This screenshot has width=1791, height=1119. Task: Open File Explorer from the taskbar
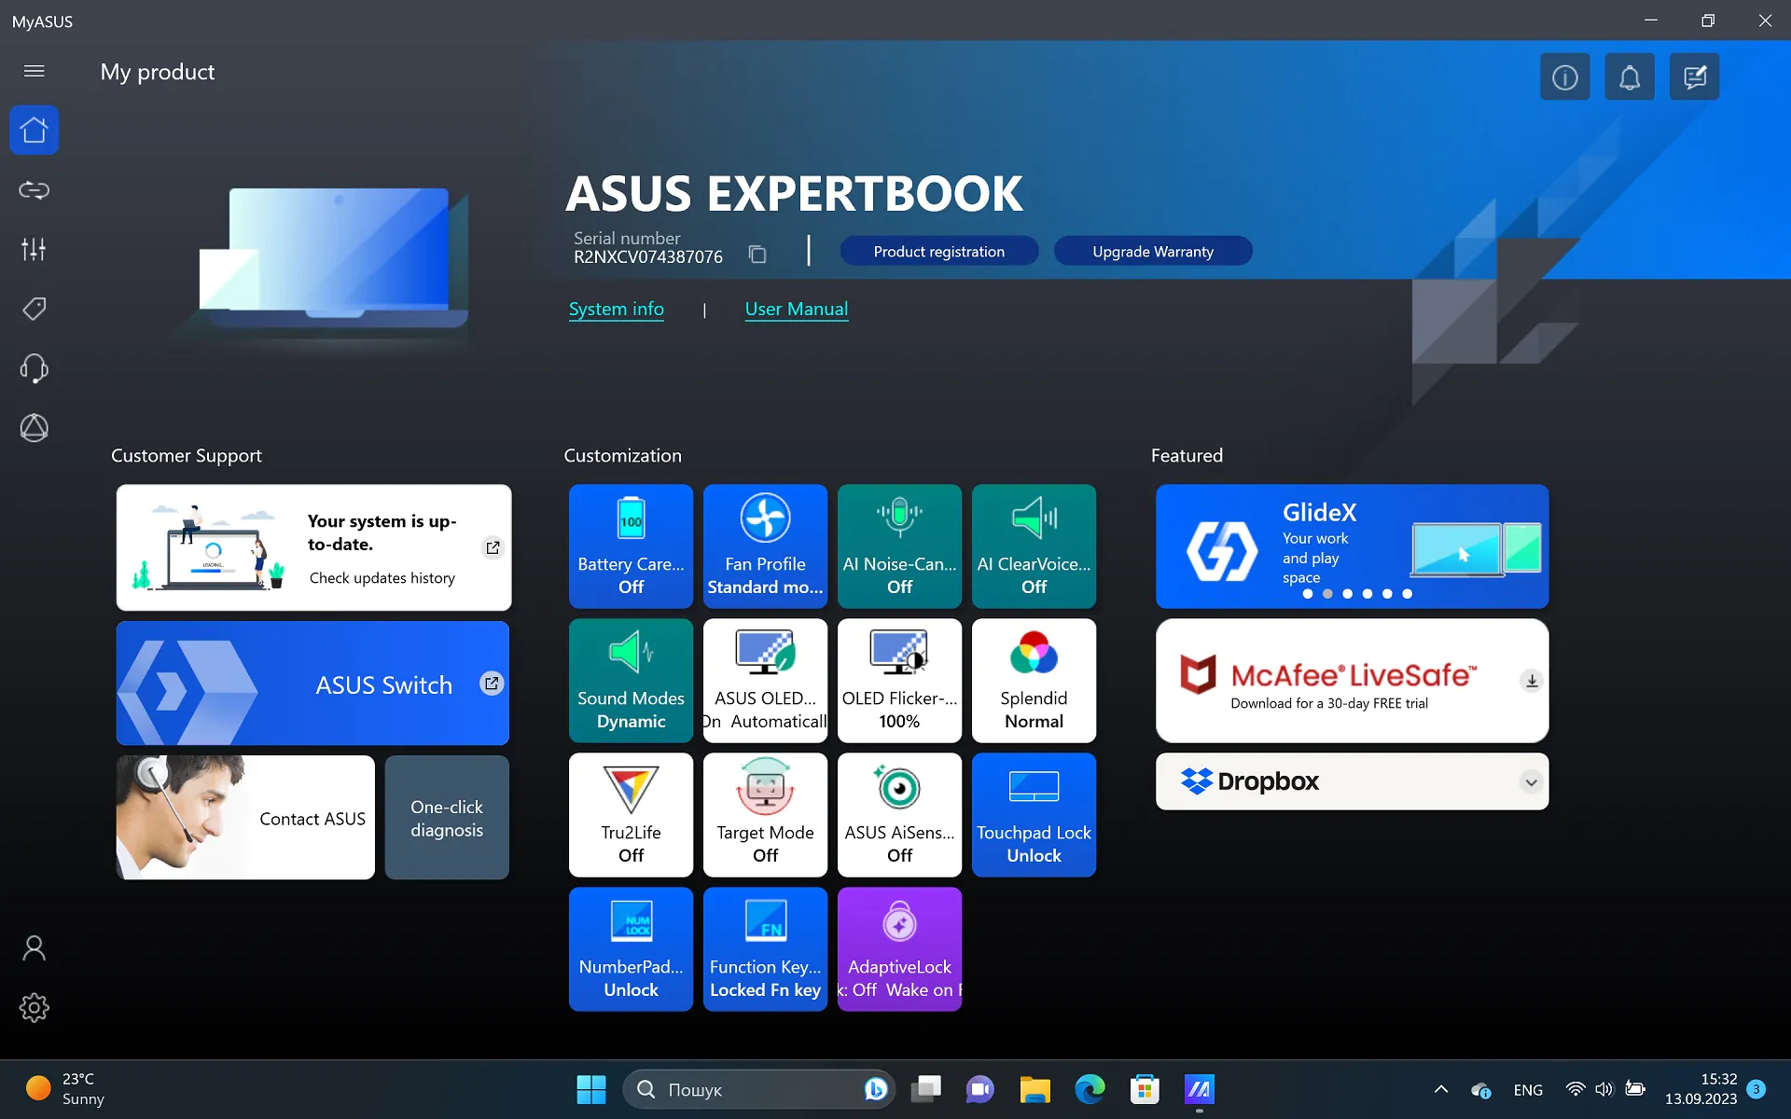[1034, 1089]
